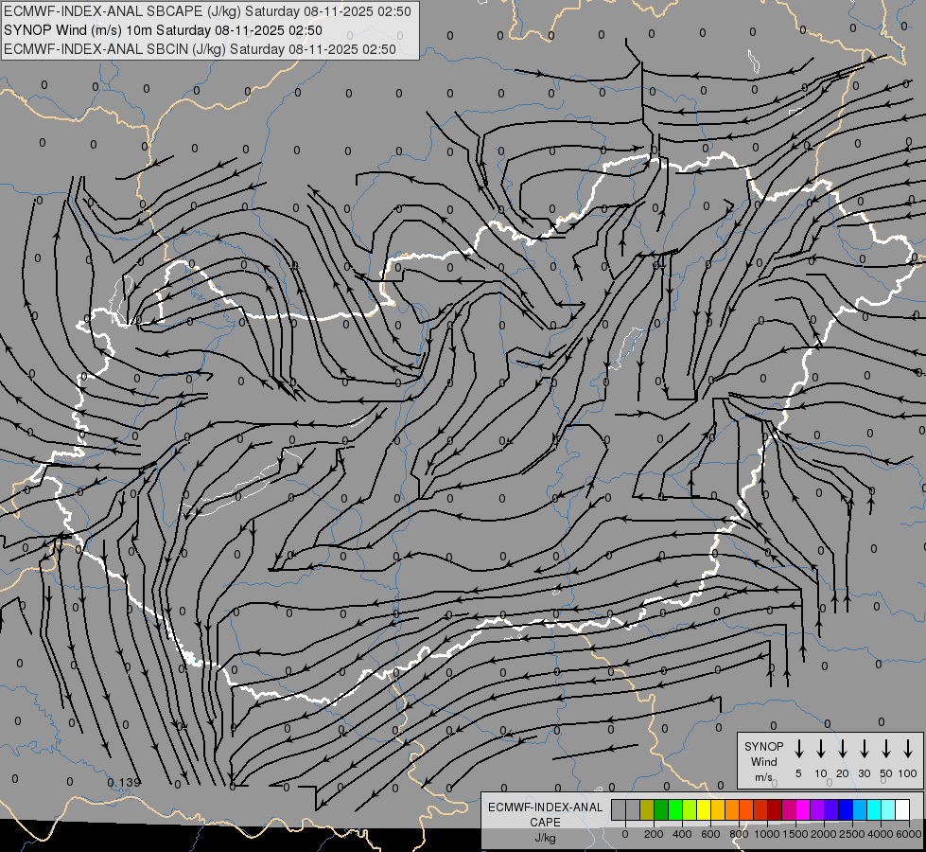This screenshot has width=926, height=852.
Task: Select the deep pink swatch left of 1500
Action: tap(789, 809)
